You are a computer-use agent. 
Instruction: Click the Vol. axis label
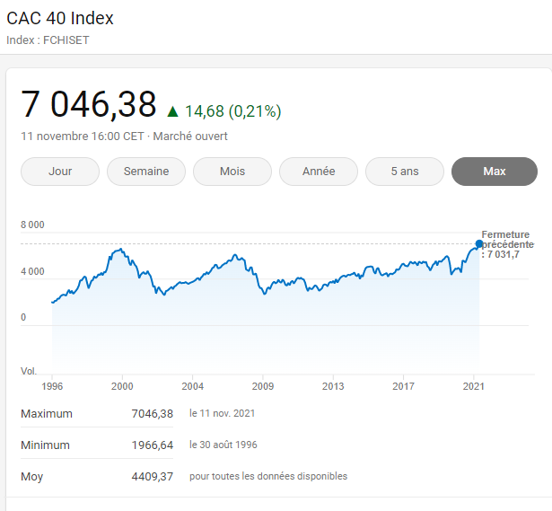pyautogui.click(x=29, y=371)
